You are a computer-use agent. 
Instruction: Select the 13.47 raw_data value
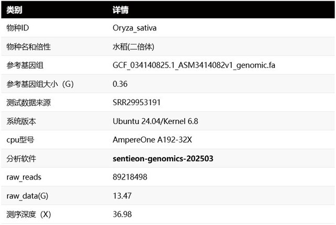pyautogui.click(x=122, y=196)
